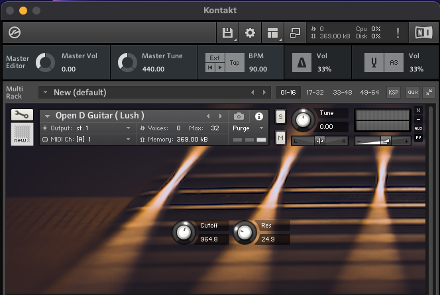This screenshot has width=440, height=295.
Task: Click the collapse all instruments arrows icon
Action: click(429, 92)
